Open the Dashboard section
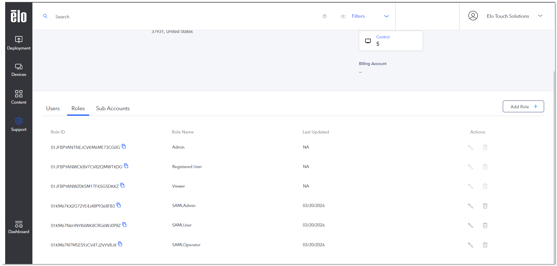The height and width of the screenshot is (266, 557). pyautogui.click(x=19, y=227)
